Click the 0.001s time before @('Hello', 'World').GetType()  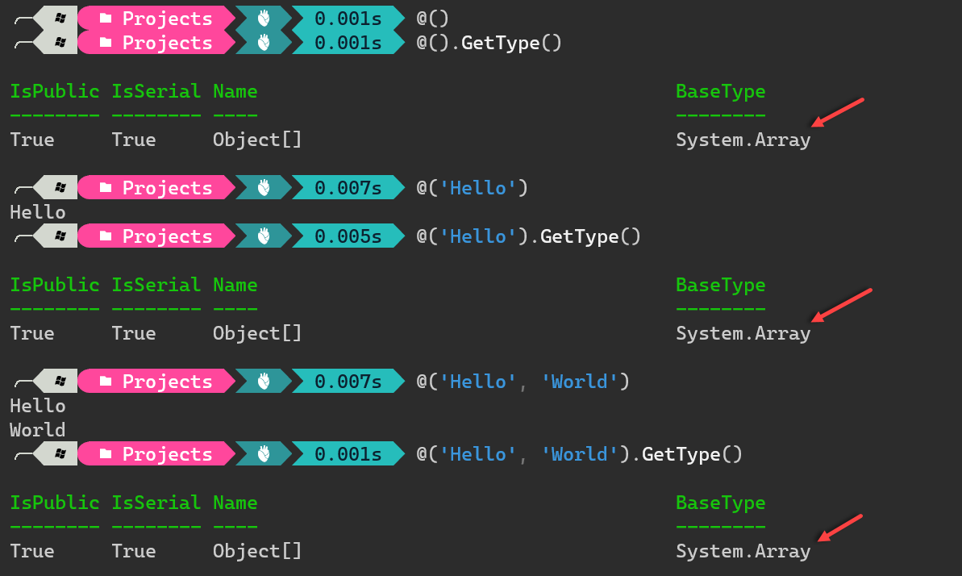pos(348,454)
